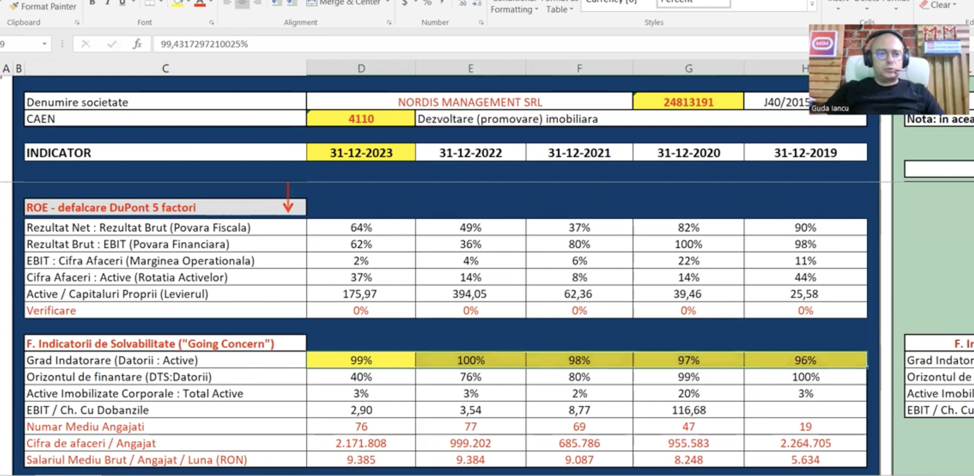Select column G header
The image size is (974, 476).
coord(689,68)
